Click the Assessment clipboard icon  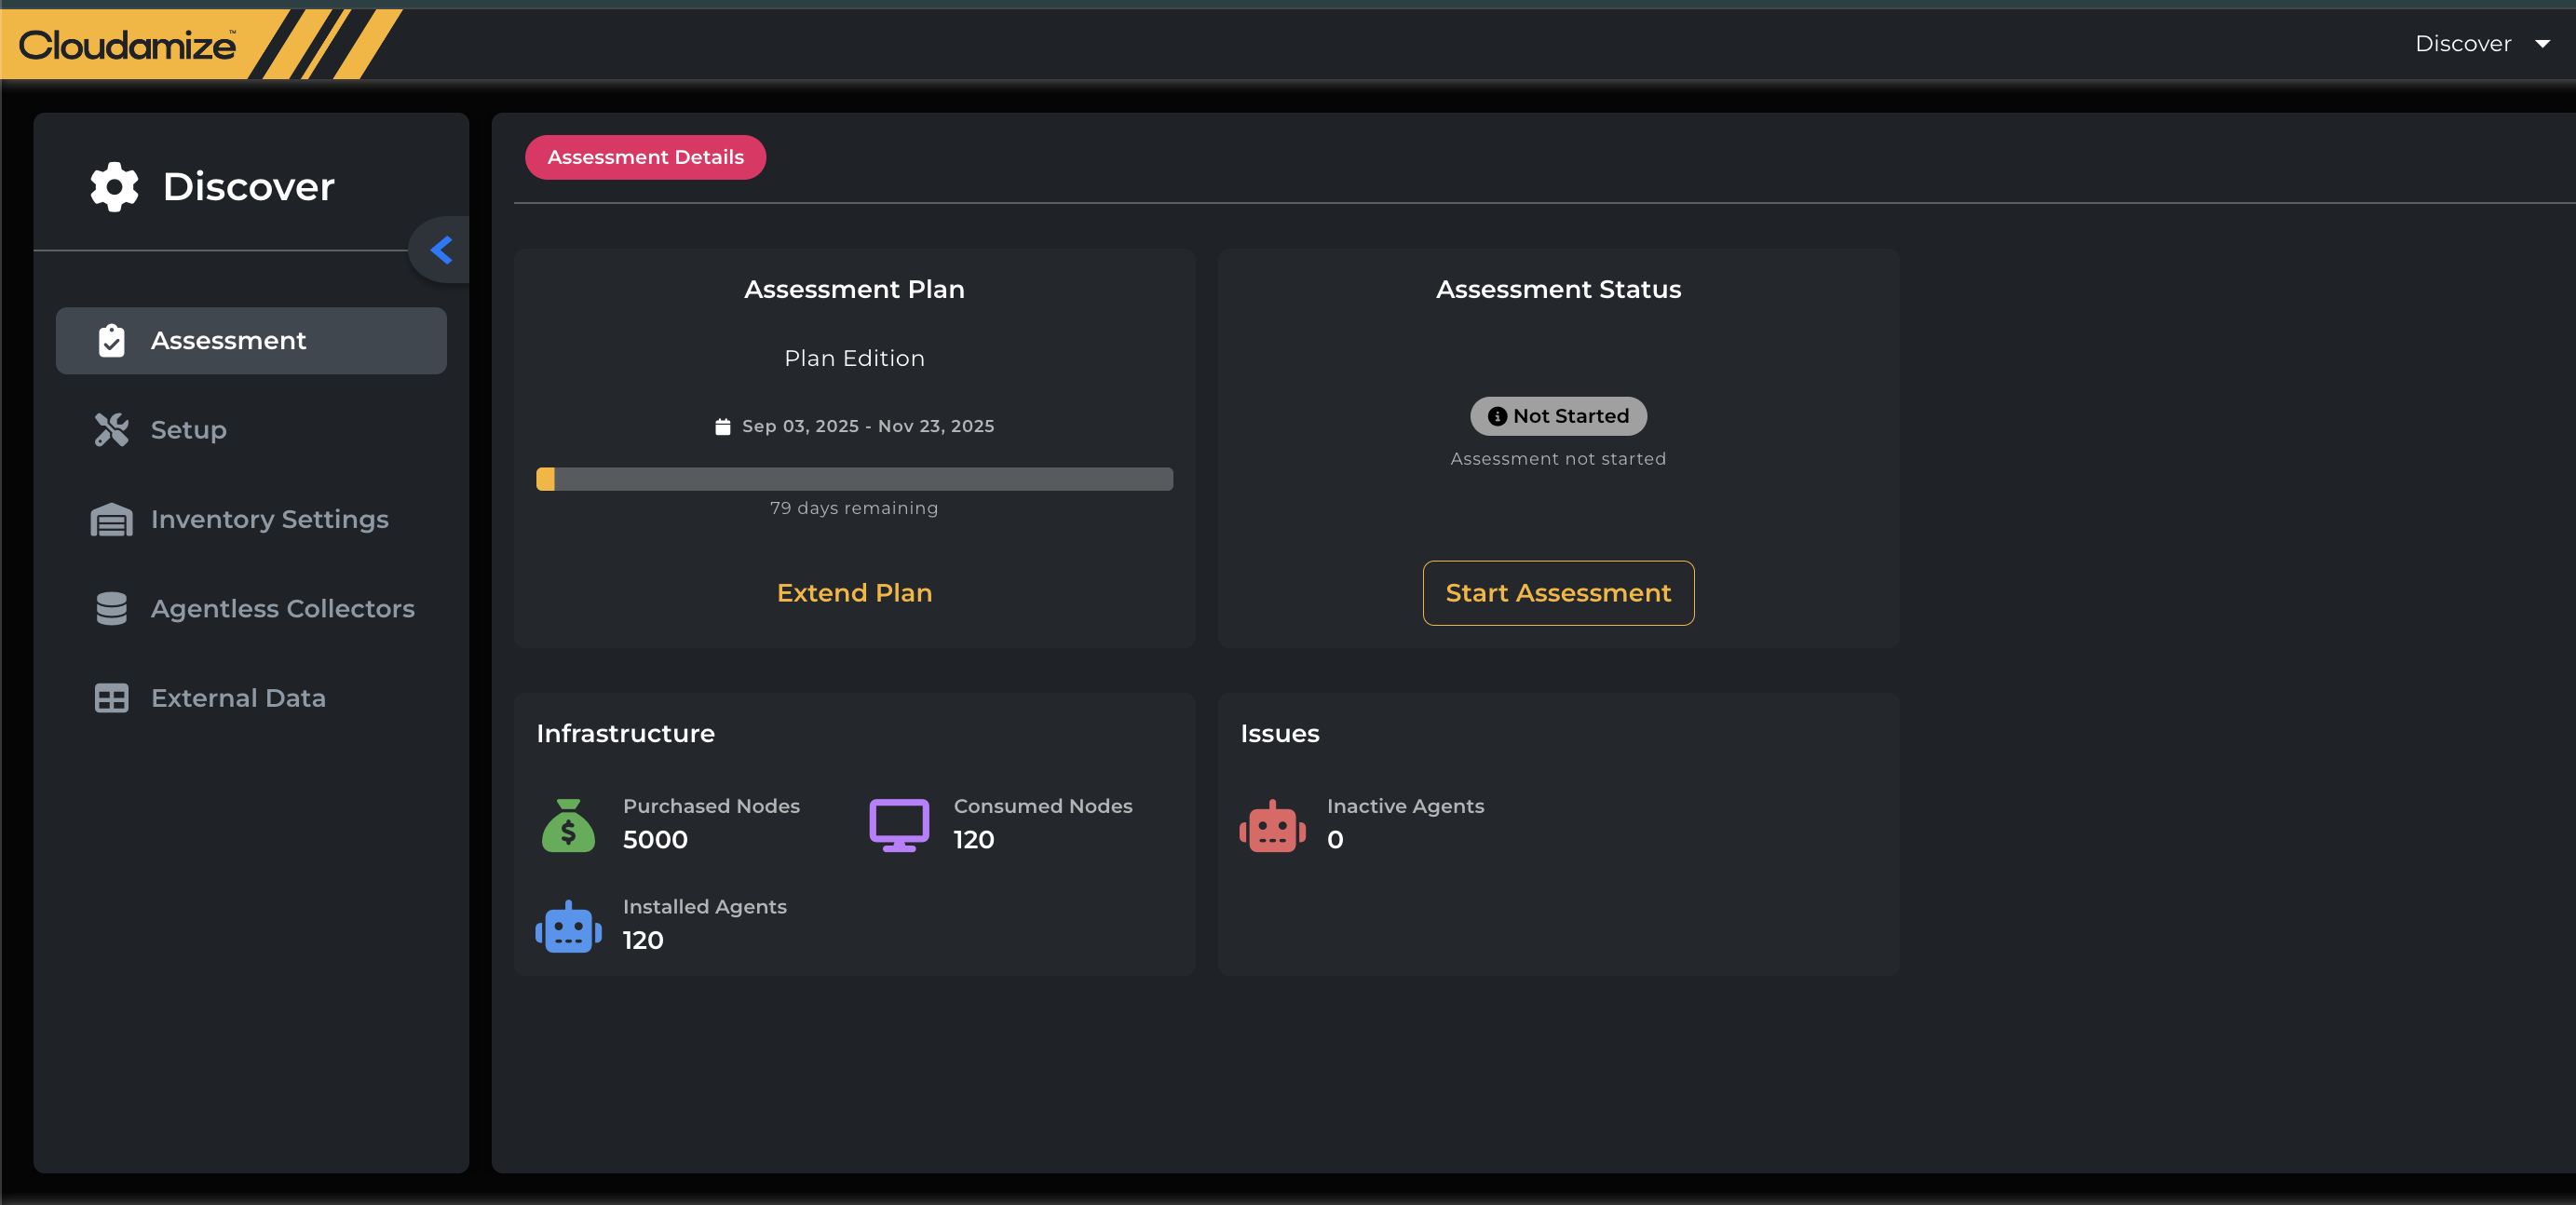tap(112, 341)
